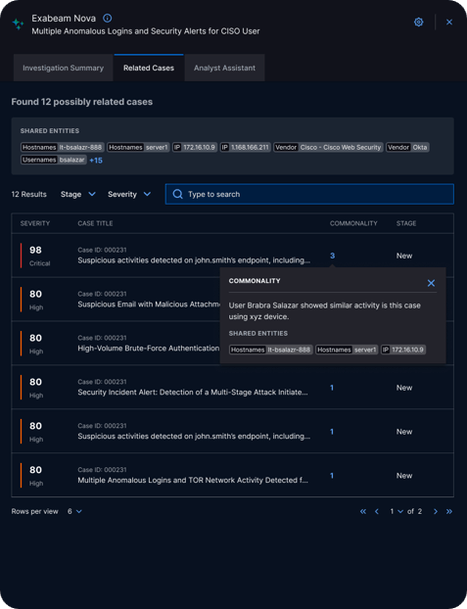Click the Usernames bsalazar entity tag

[54, 160]
